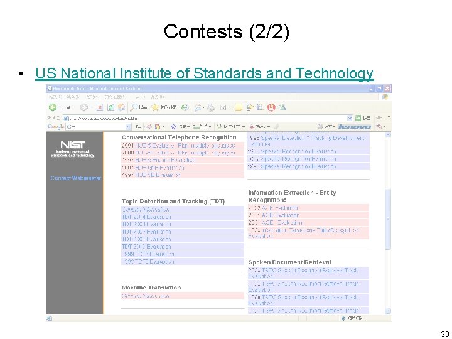Click the Google toolbar bookmark star

173,127
